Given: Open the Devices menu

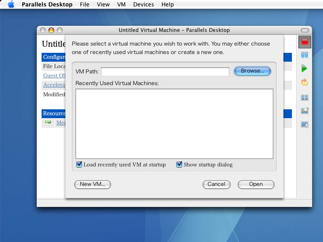Looking at the screenshot, I should pos(143,5).
